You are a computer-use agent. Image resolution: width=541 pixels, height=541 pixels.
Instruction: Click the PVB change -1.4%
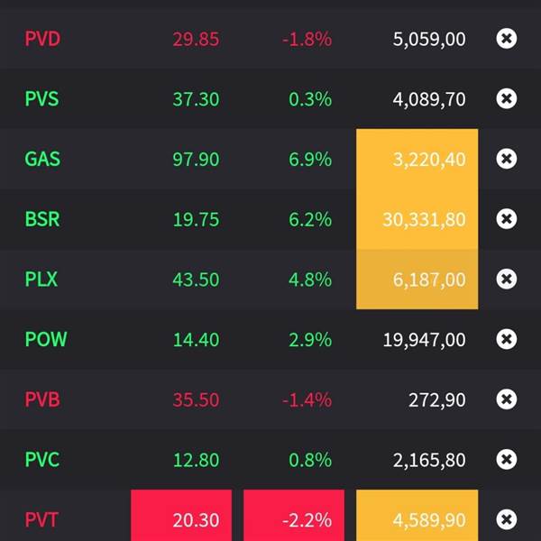[x=308, y=399]
